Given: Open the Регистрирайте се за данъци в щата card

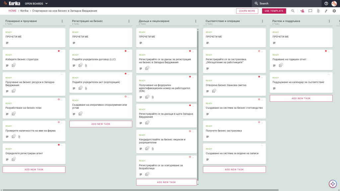Looking at the screenshot, I should pyautogui.click(x=166, y=116).
